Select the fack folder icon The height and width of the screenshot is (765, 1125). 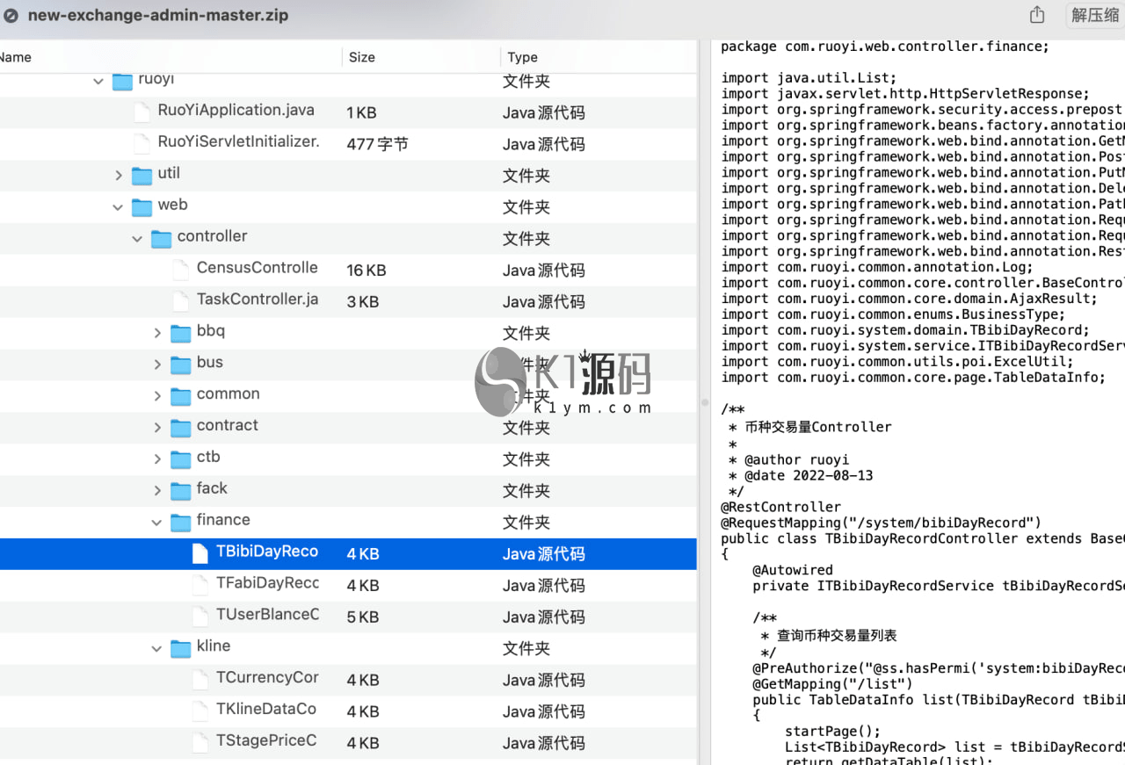(x=181, y=491)
